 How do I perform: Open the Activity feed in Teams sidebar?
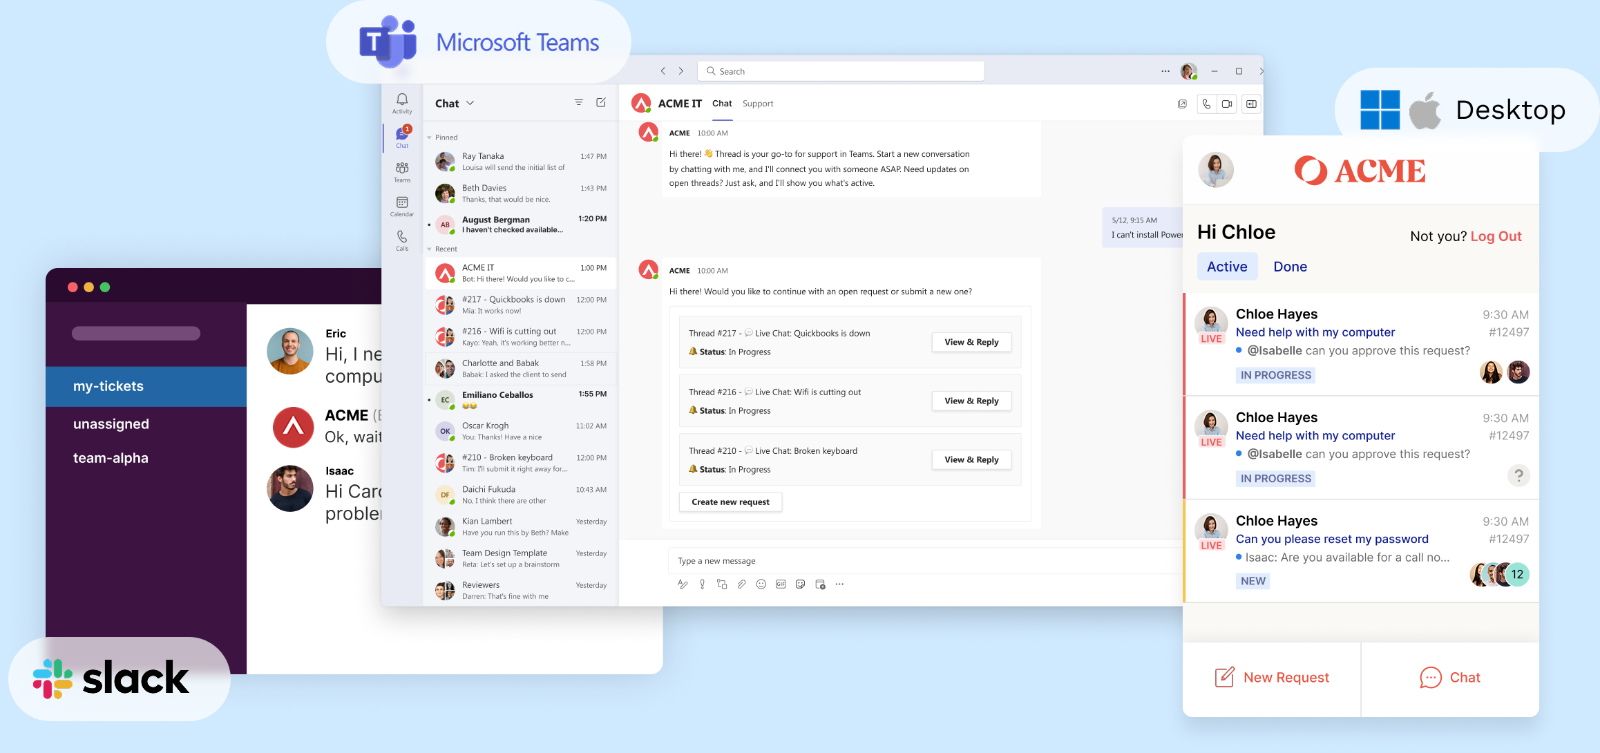pos(402,102)
